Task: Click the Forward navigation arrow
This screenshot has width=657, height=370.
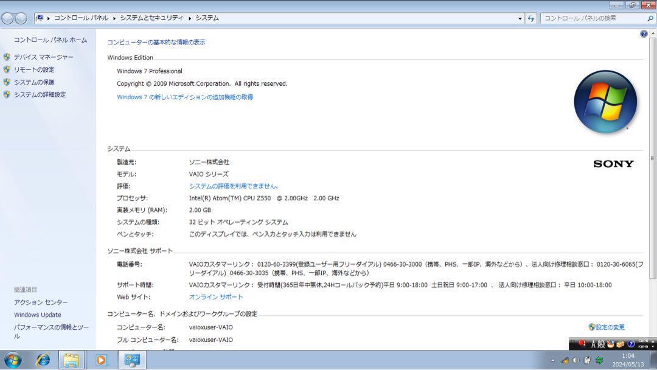Action: pos(21,18)
